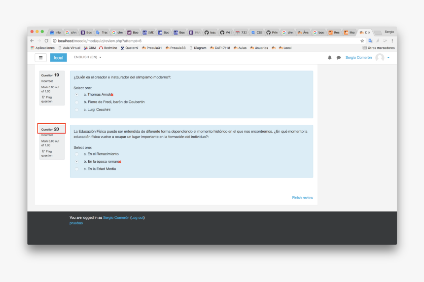Open the Local bookmark
The width and height of the screenshot is (424, 282).
(285, 48)
